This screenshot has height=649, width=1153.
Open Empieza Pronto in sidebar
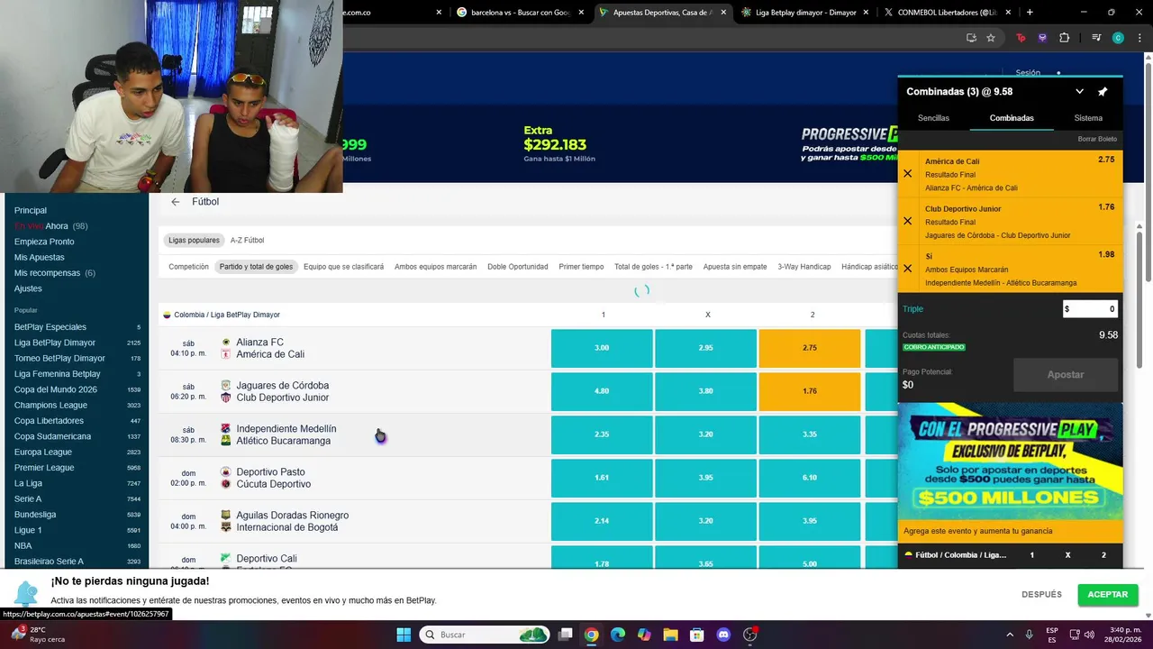coord(44,242)
